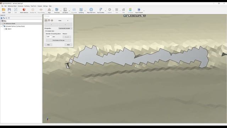Click the Fillet tool icon
Screen dimensions: 227x128
coord(123,10)
